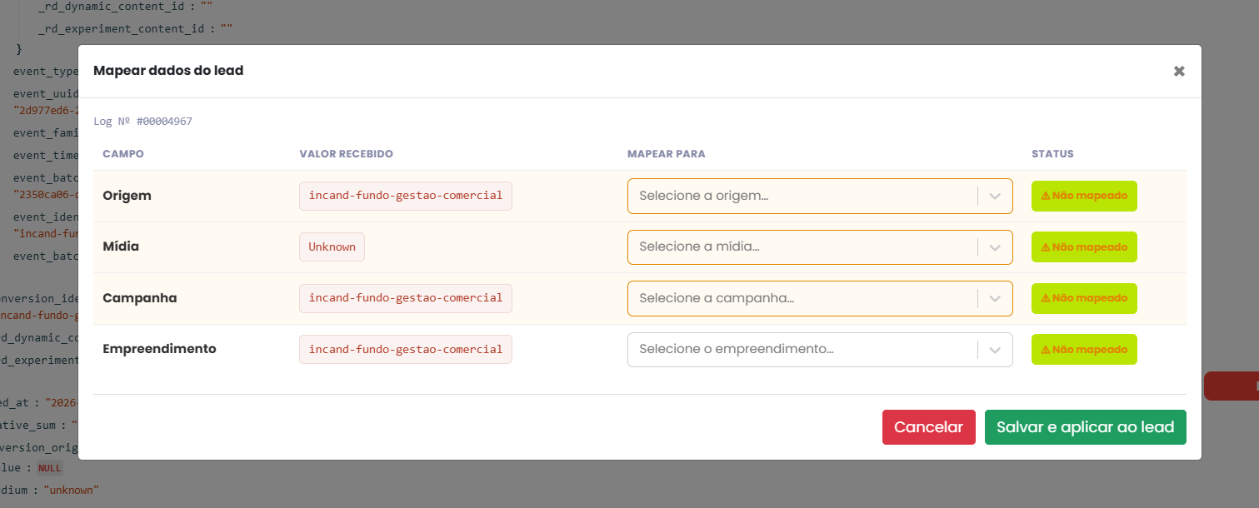1259x508 pixels.
Task: Click the chevron arrow in Origem row
Action: pyautogui.click(x=994, y=197)
